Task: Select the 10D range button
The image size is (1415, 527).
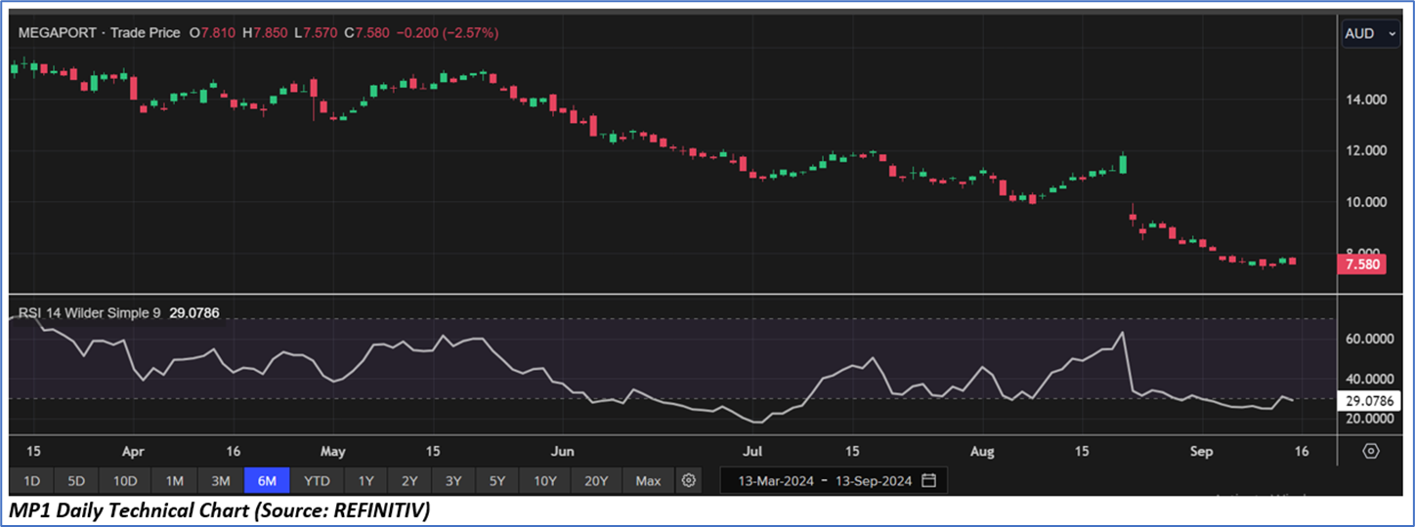Action: click(125, 480)
